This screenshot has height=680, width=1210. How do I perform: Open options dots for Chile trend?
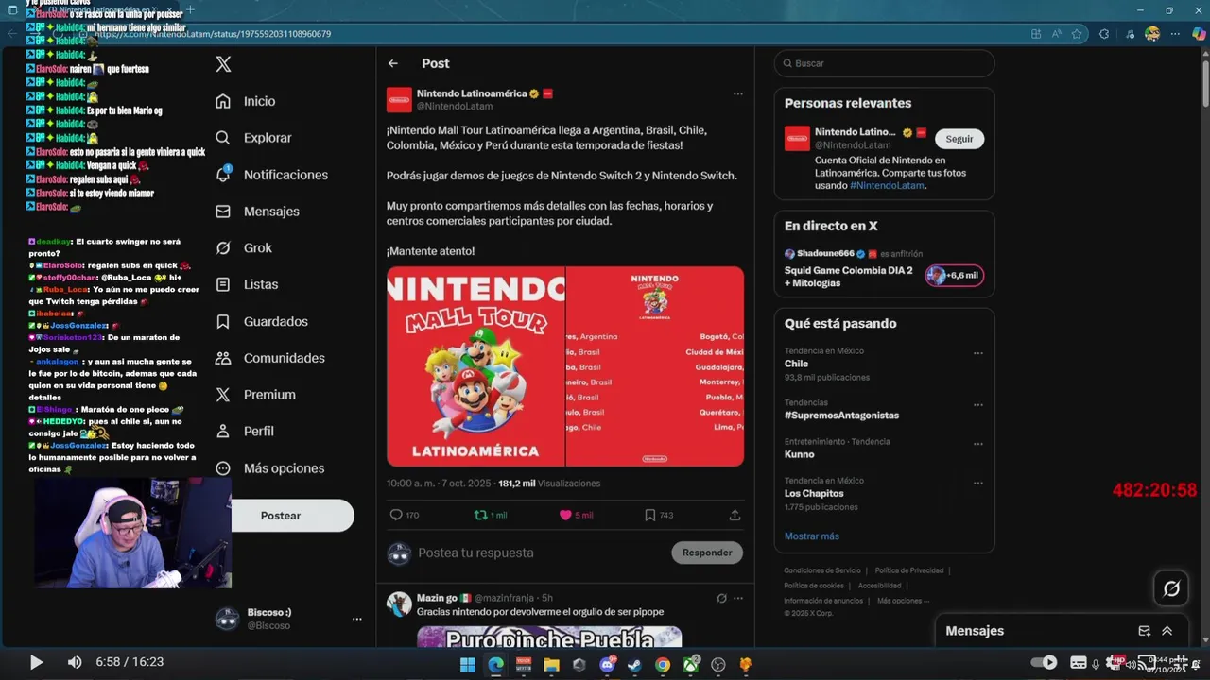(x=978, y=353)
